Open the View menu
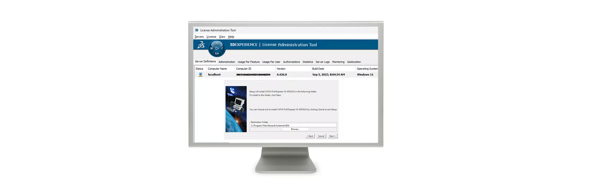This screenshot has width=608, height=182. tap(222, 37)
